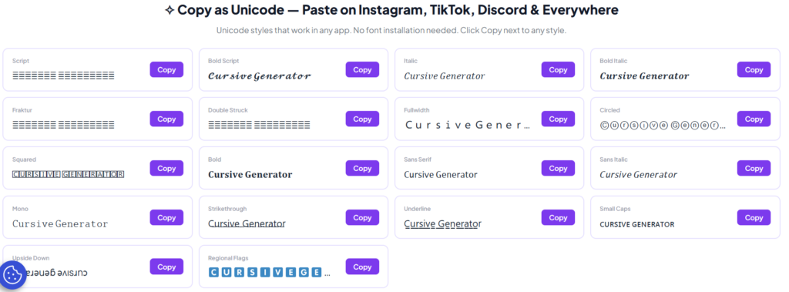Screen dimensions: 789x292
Task: Copy the Bold Italic style
Action: (754, 70)
